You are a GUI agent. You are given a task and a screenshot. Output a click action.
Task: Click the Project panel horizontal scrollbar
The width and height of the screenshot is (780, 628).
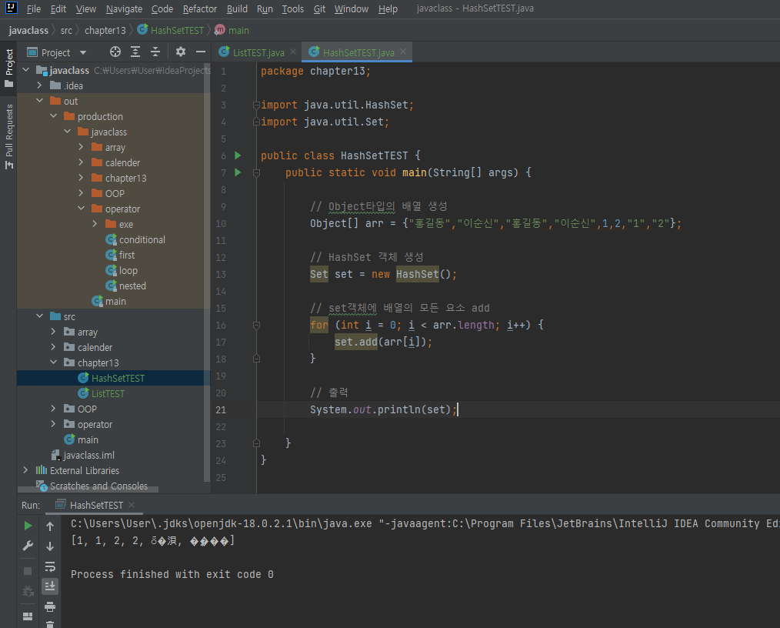pos(88,489)
